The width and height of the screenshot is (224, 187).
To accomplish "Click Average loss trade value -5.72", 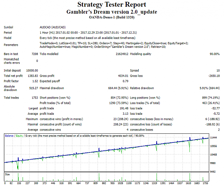I will (x=216, y=114).
